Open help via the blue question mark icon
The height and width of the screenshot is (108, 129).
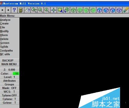click(x=14, y=10)
